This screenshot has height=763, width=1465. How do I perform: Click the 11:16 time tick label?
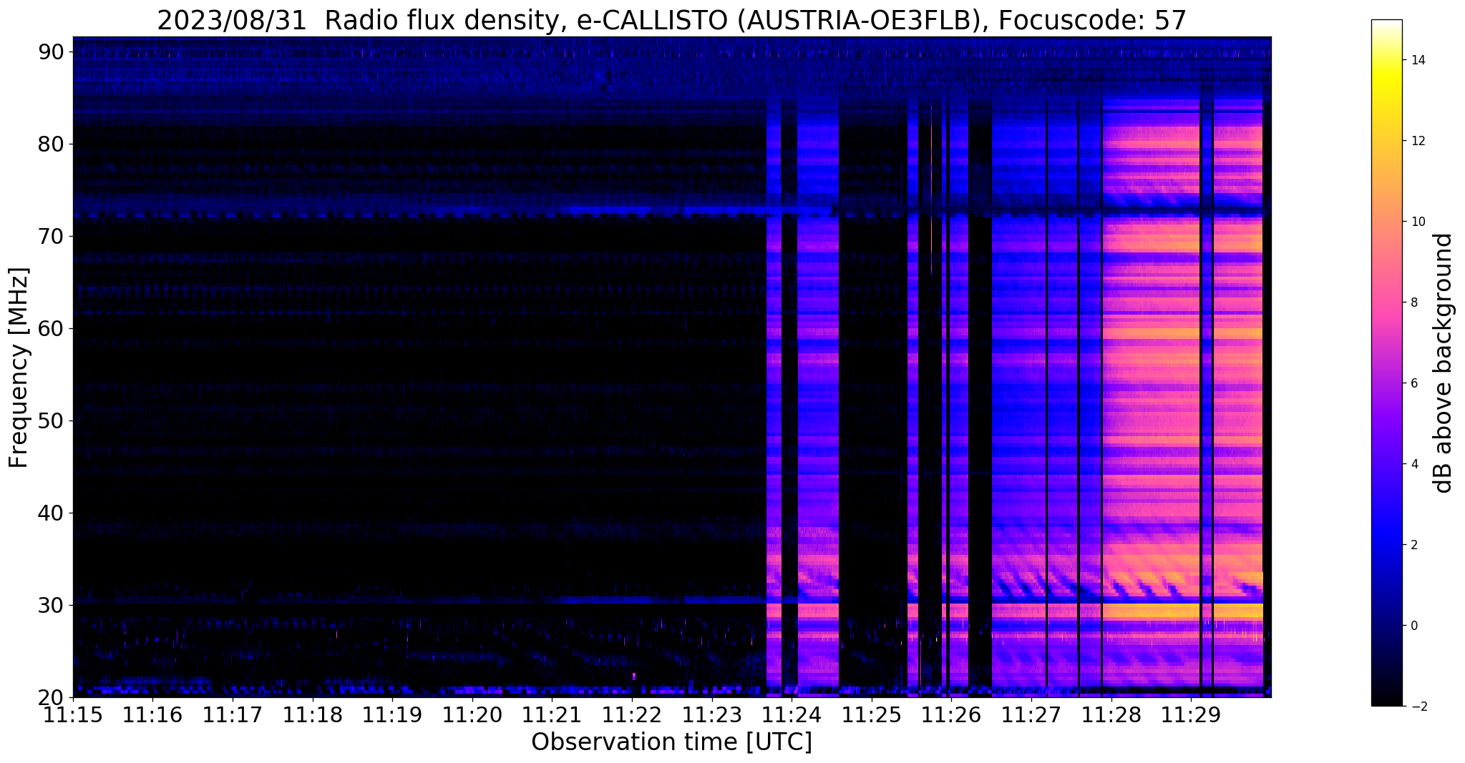tap(152, 715)
